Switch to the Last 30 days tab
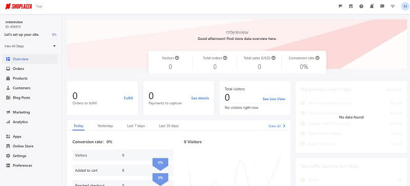This screenshot has height=186, width=410. click(x=169, y=126)
